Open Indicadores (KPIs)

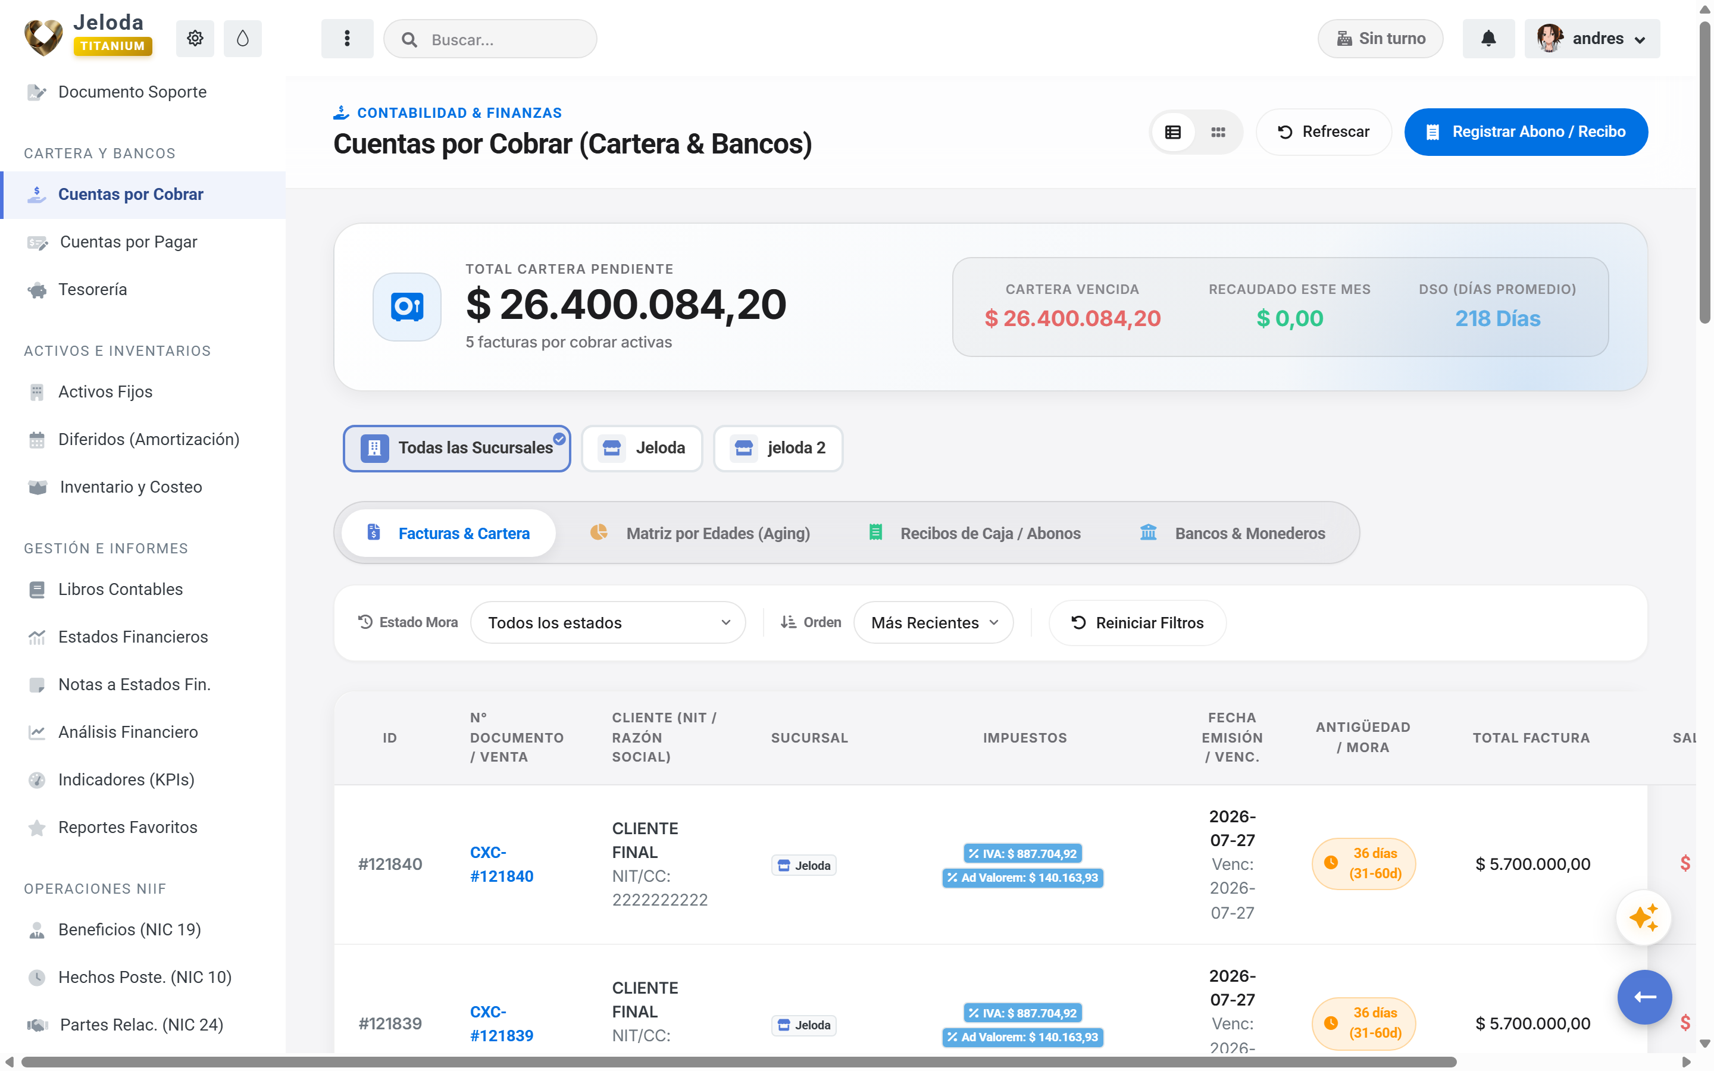click(143, 779)
